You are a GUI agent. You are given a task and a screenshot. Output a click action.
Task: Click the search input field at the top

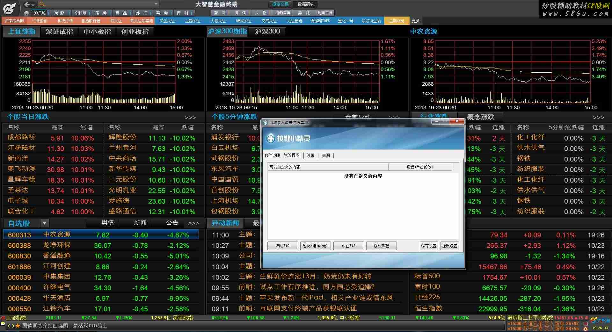pos(99,4)
